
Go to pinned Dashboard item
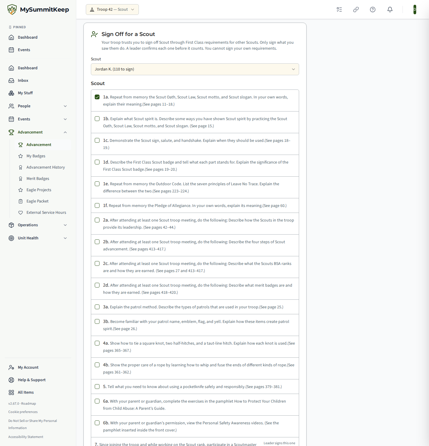point(38,37)
